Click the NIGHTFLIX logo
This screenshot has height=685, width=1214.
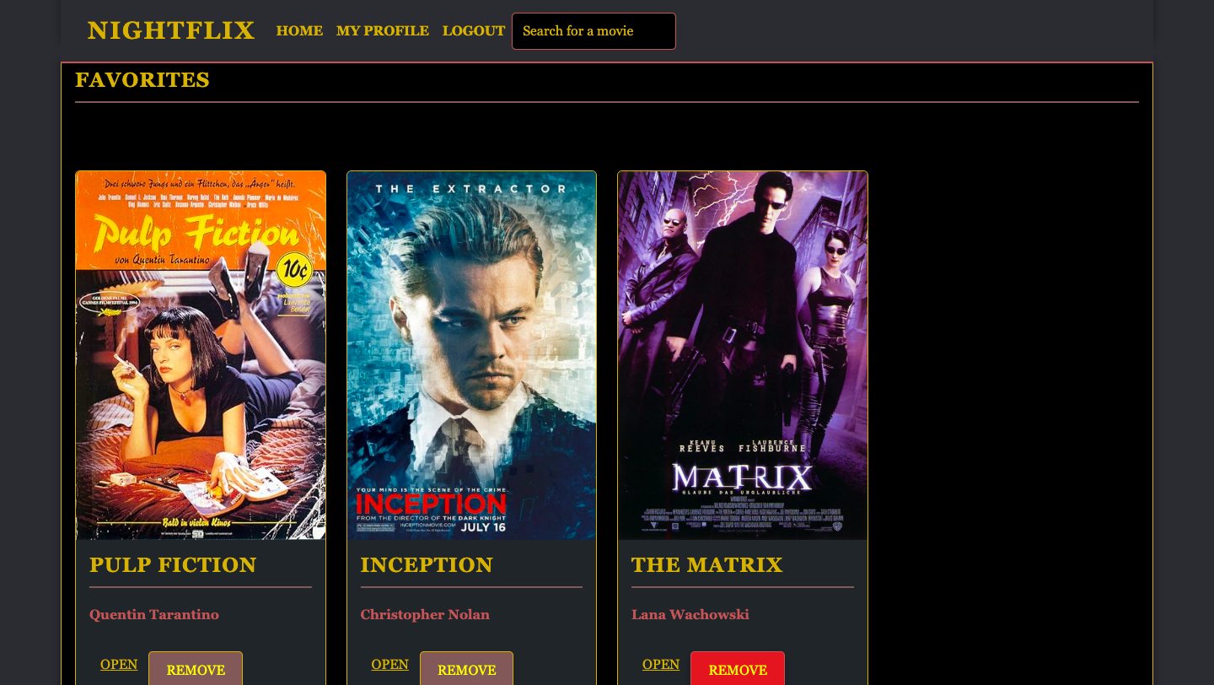[171, 30]
